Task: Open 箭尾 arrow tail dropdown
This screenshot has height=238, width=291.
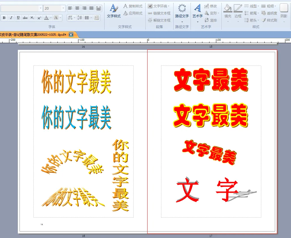Action: tap(252, 13)
